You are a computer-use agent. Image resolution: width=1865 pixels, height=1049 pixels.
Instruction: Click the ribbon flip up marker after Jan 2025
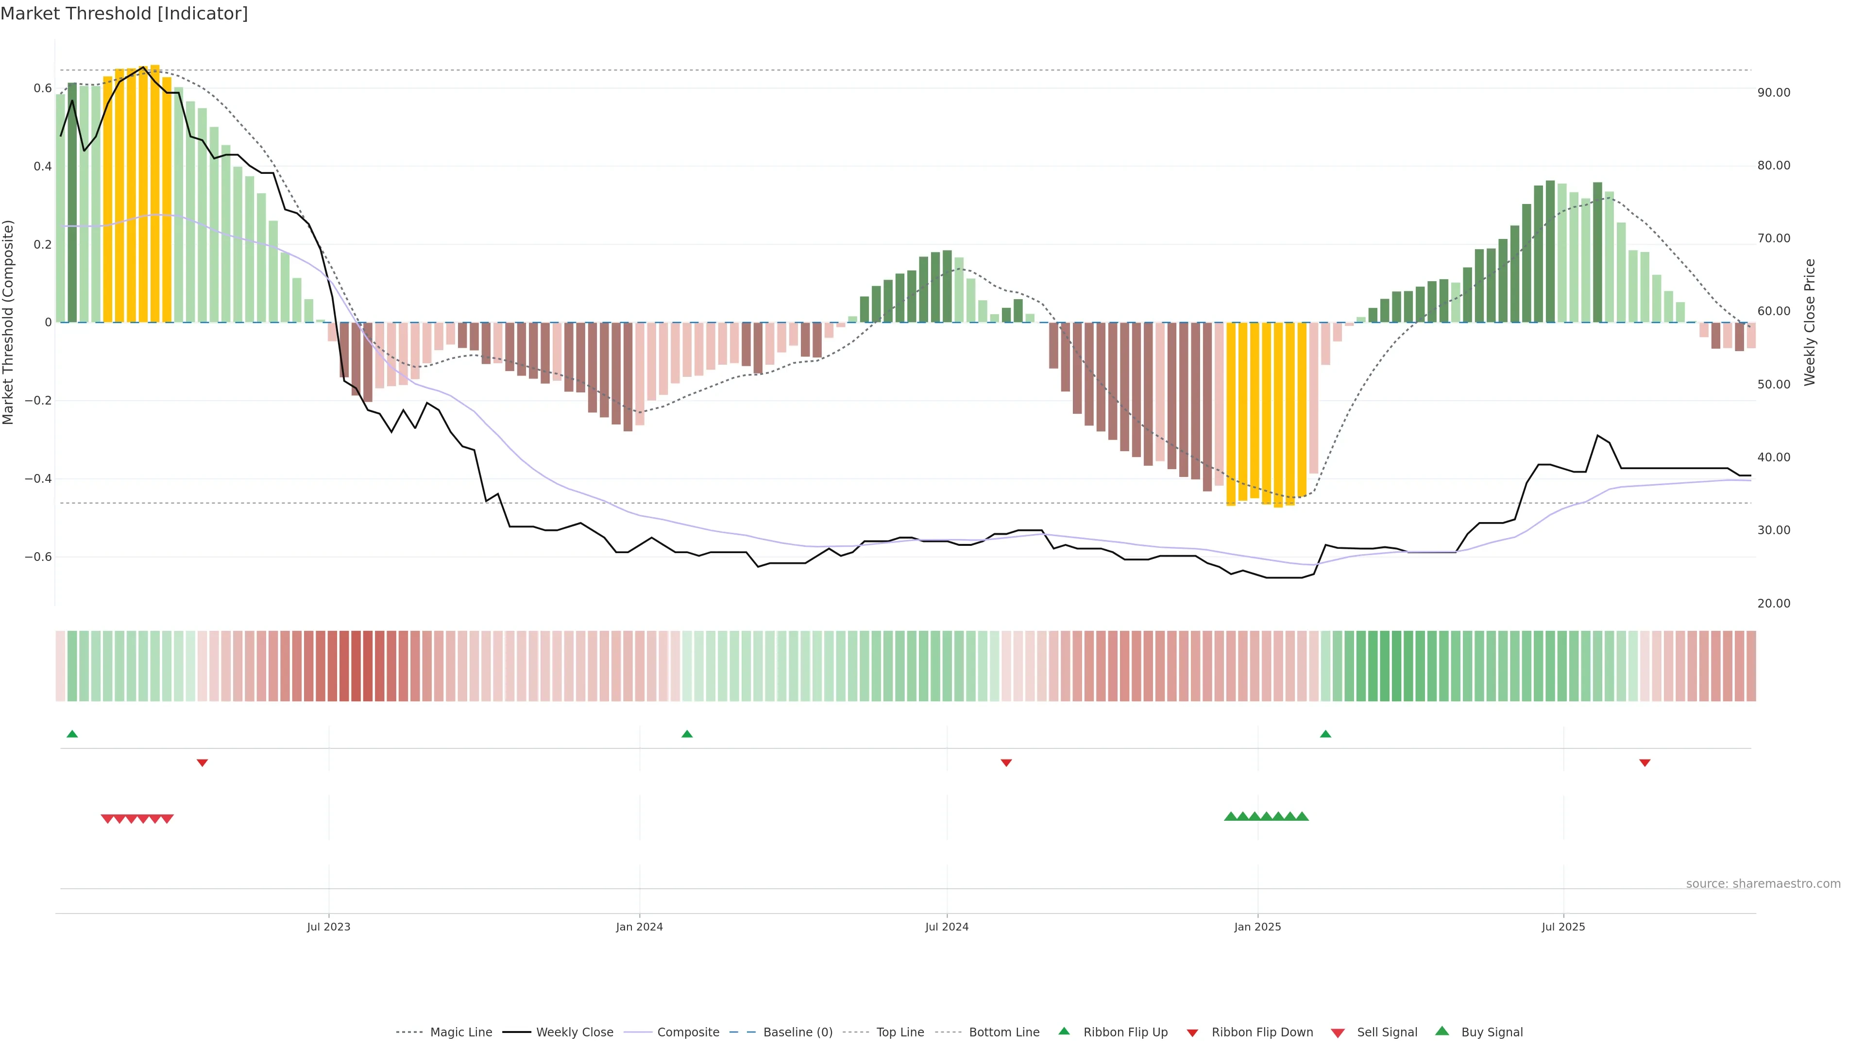[x=1325, y=734]
